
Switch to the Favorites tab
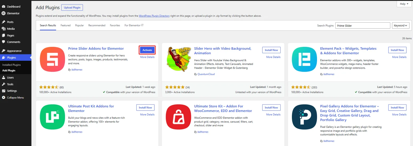(x=115, y=25)
